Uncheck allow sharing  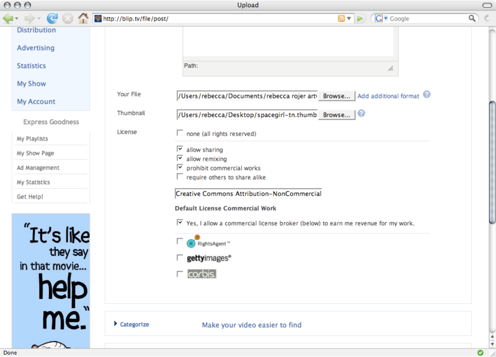point(180,148)
